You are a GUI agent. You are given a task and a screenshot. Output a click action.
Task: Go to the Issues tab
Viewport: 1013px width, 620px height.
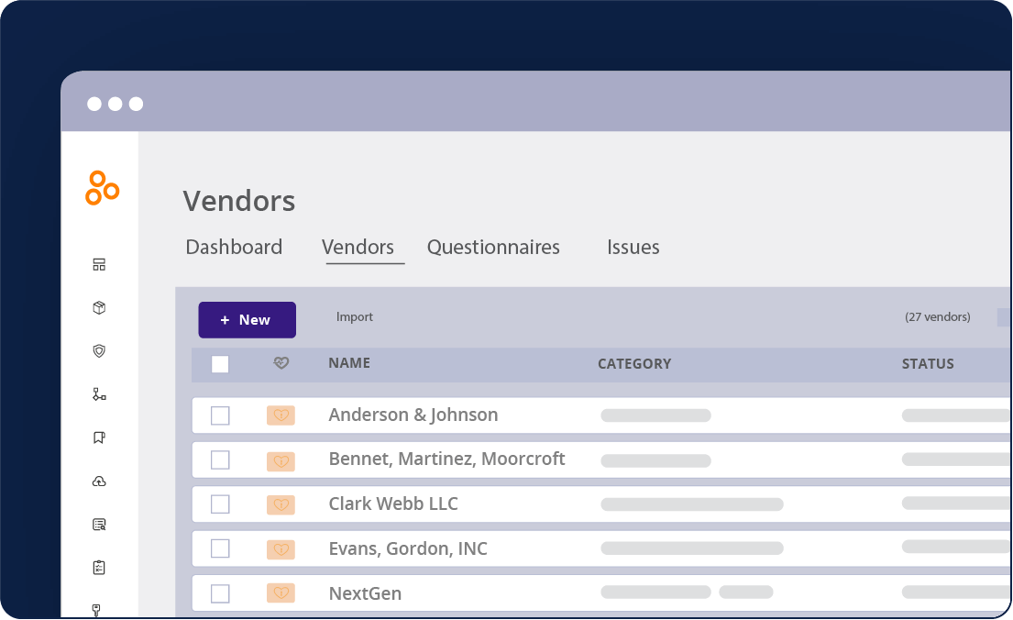633,248
